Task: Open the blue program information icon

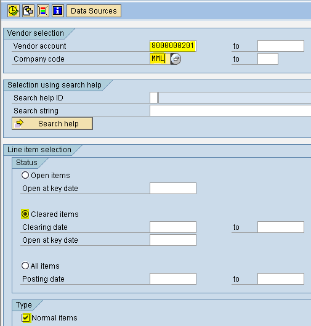Action: coord(58,11)
